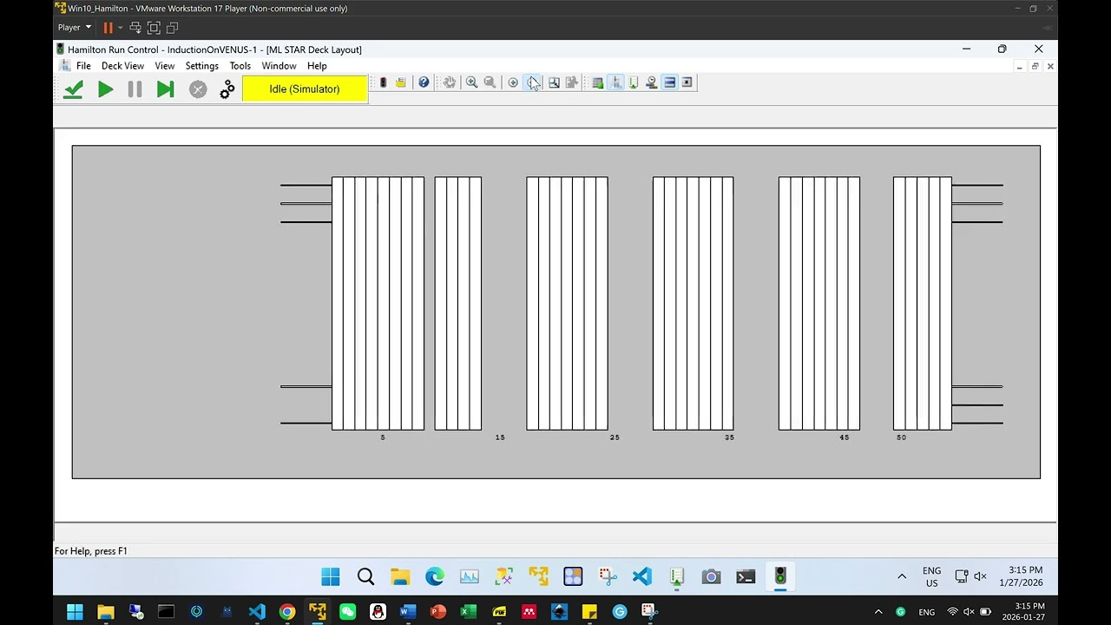
Task: Click the toolbar icon after the highlighted one
Action: coord(554,82)
